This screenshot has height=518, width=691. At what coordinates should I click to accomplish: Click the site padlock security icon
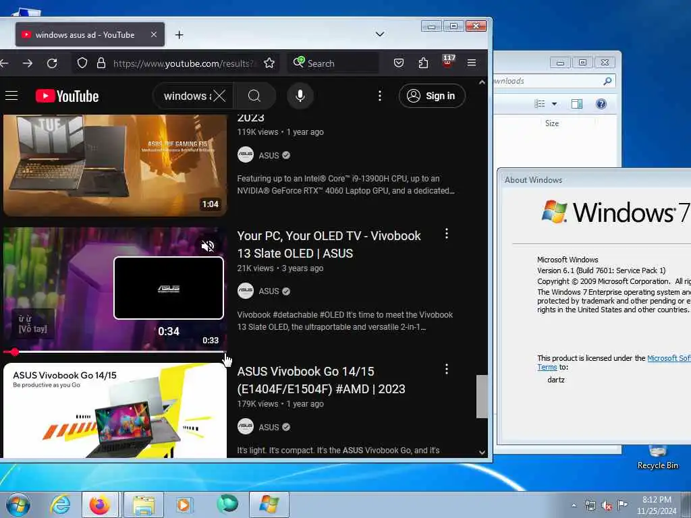coord(101,63)
